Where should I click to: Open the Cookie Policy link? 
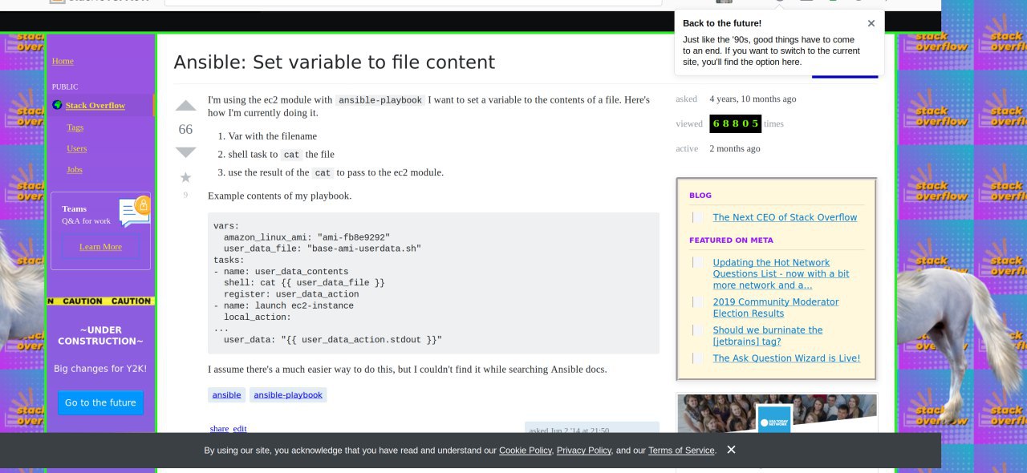tap(526, 451)
